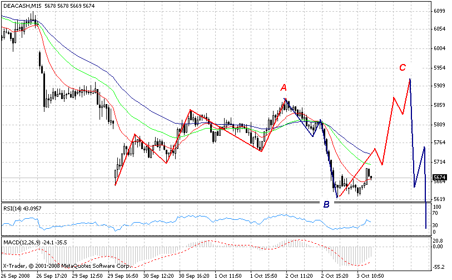Select the red wave label C
The image size is (452, 280).
(403, 68)
